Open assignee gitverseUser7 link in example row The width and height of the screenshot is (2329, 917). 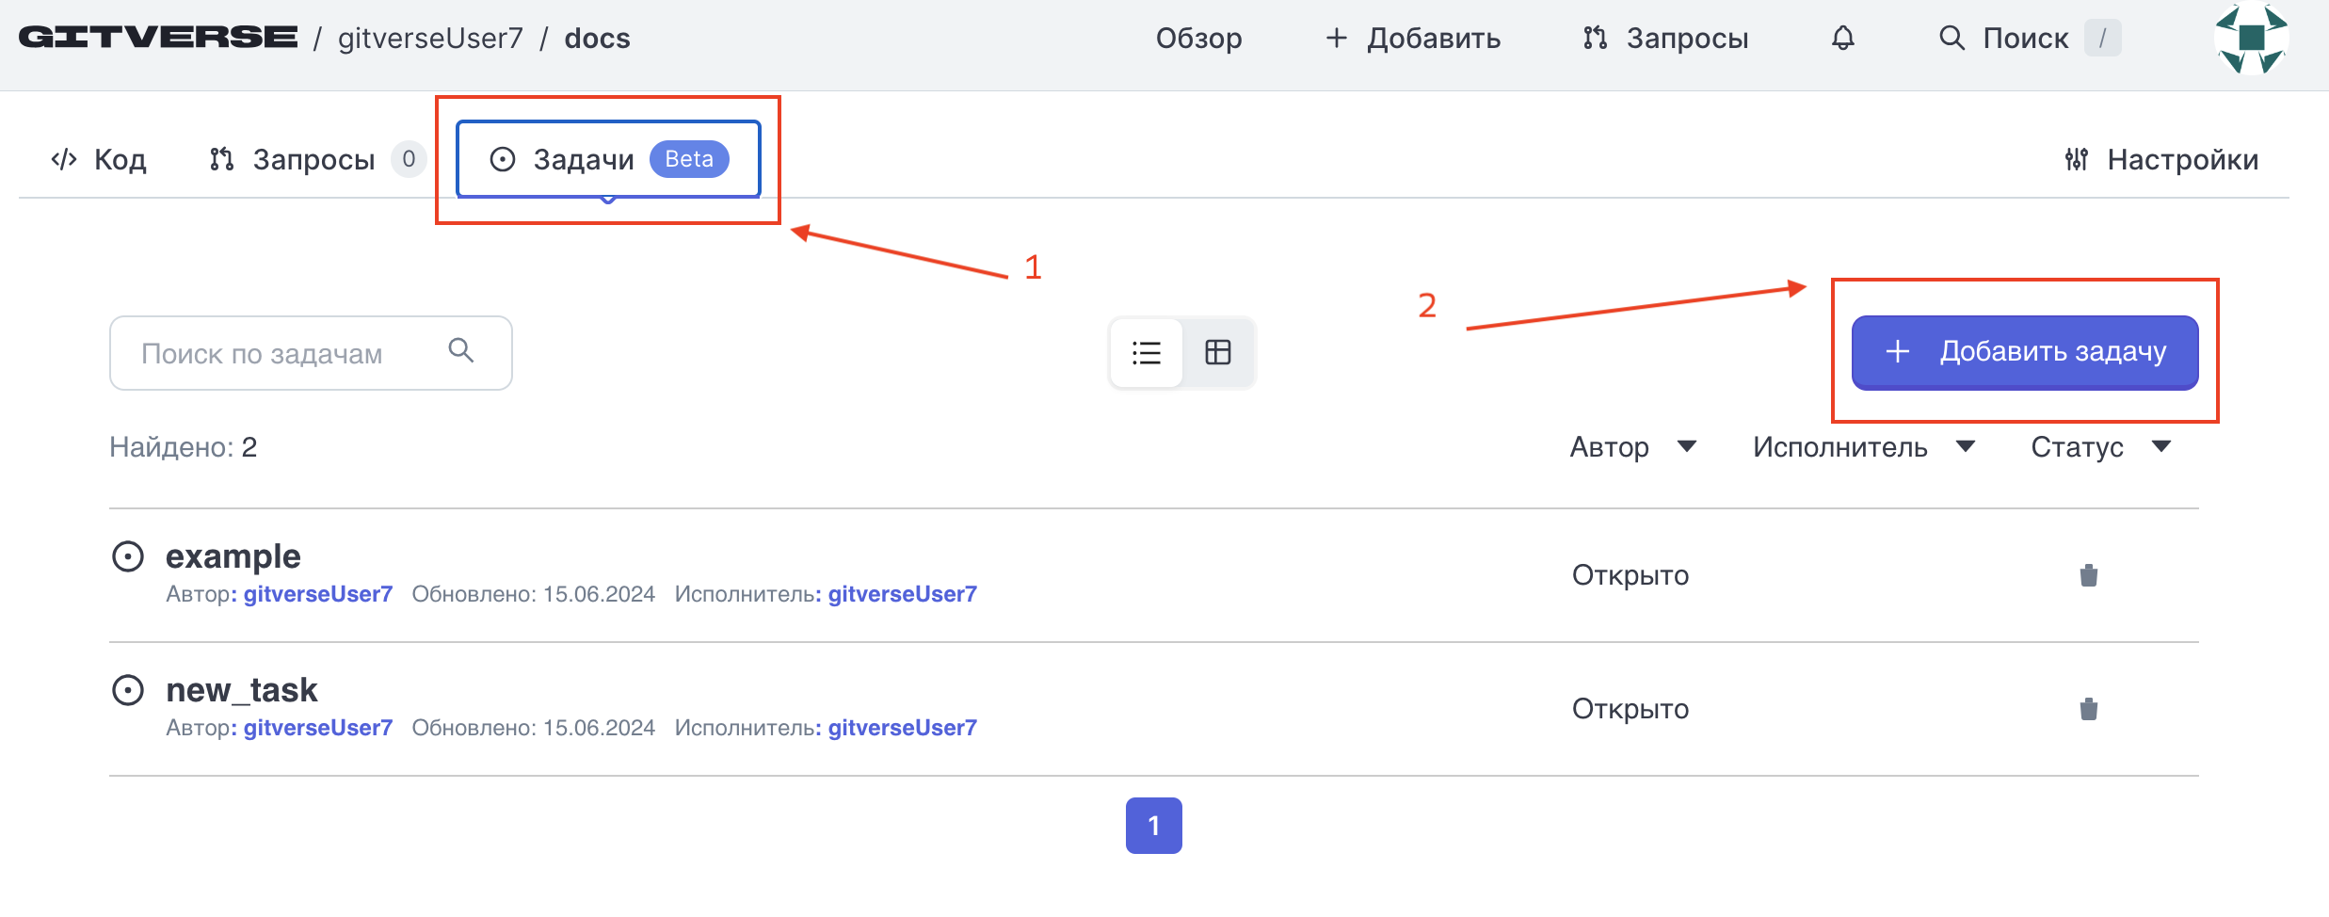(x=902, y=594)
